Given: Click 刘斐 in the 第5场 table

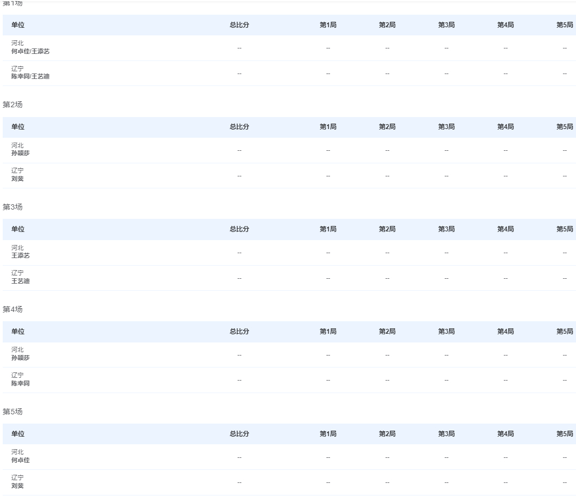Looking at the screenshot, I should [17, 486].
